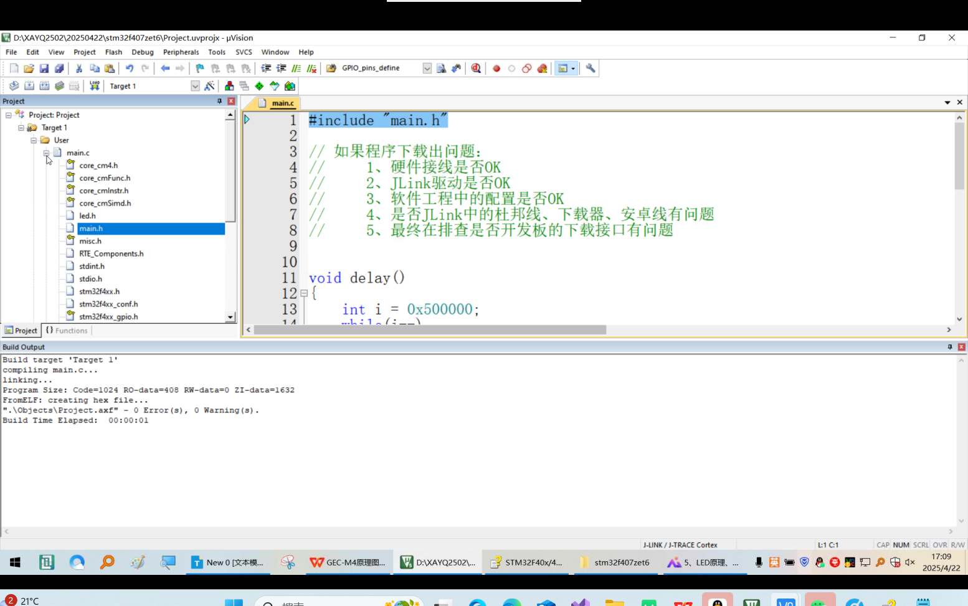Open the Target 1 selection dropdown

click(195, 85)
